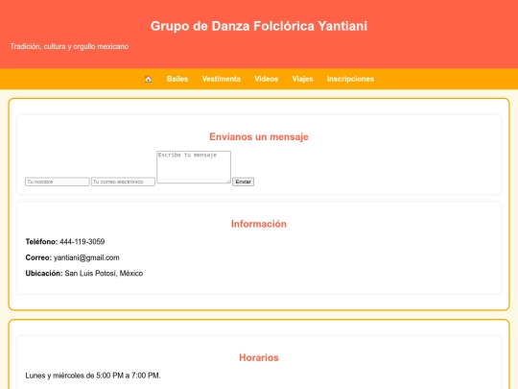This screenshot has width=518, height=389.
Task: Select the email yantiani@gmail.com
Action: click(86, 257)
